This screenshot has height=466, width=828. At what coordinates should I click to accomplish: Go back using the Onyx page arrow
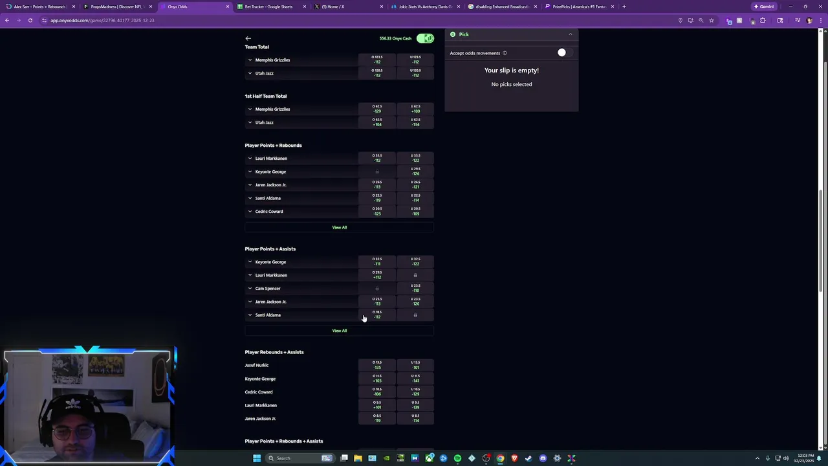pos(248,38)
